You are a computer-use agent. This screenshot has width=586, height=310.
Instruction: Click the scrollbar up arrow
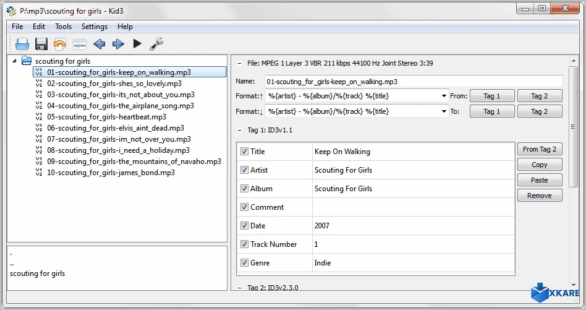point(573,61)
